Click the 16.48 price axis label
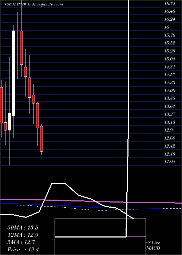Viewport: 182px width, 255px height. coord(170,11)
